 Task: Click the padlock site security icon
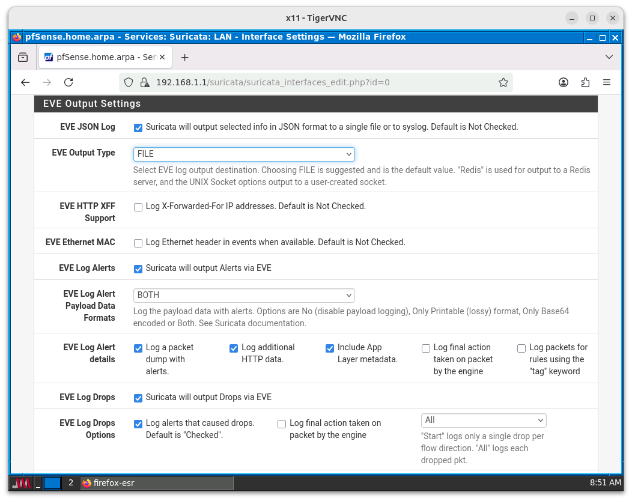tap(144, 83)
